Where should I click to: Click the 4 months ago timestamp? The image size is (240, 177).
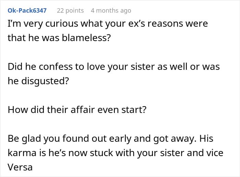coord(111,11)
